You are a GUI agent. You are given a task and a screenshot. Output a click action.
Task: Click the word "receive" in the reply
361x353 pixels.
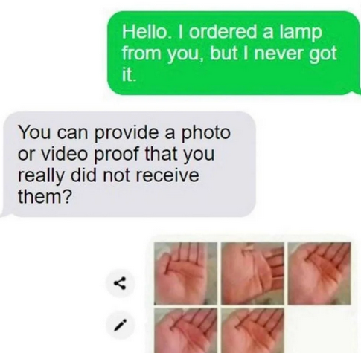167,175
